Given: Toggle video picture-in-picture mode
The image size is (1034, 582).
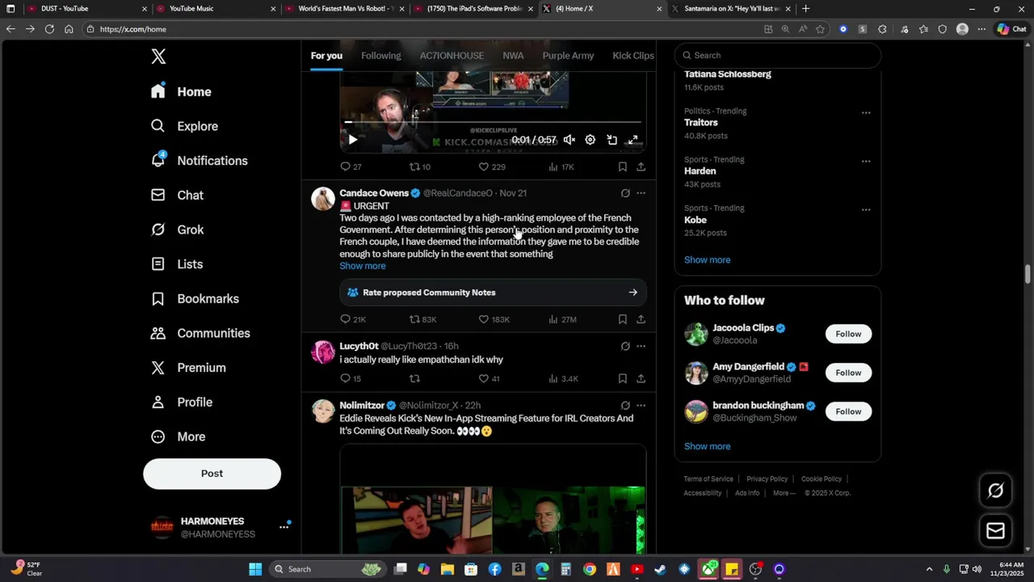Looking at the screenshot, I should tap(612, 140).
